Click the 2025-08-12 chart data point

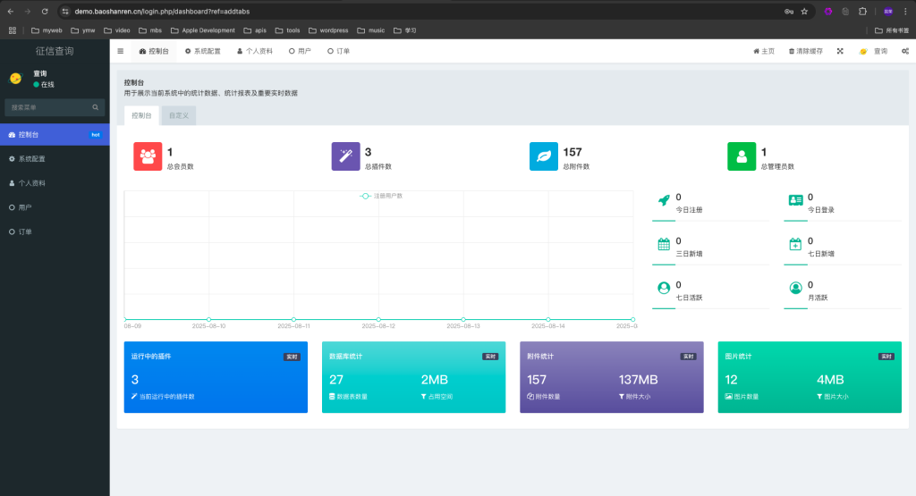378,319
